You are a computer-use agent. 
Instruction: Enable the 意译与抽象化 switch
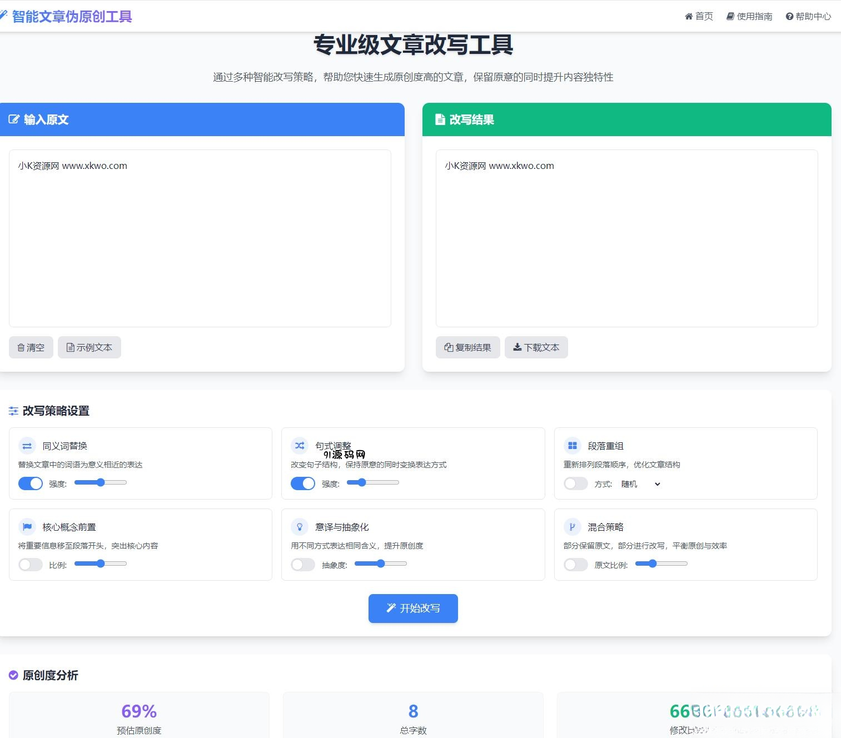(303, 565)
